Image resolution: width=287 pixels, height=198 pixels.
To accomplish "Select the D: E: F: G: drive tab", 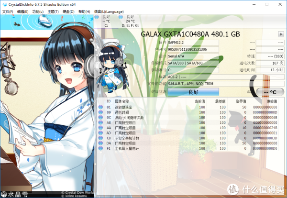I will (130, 21).
